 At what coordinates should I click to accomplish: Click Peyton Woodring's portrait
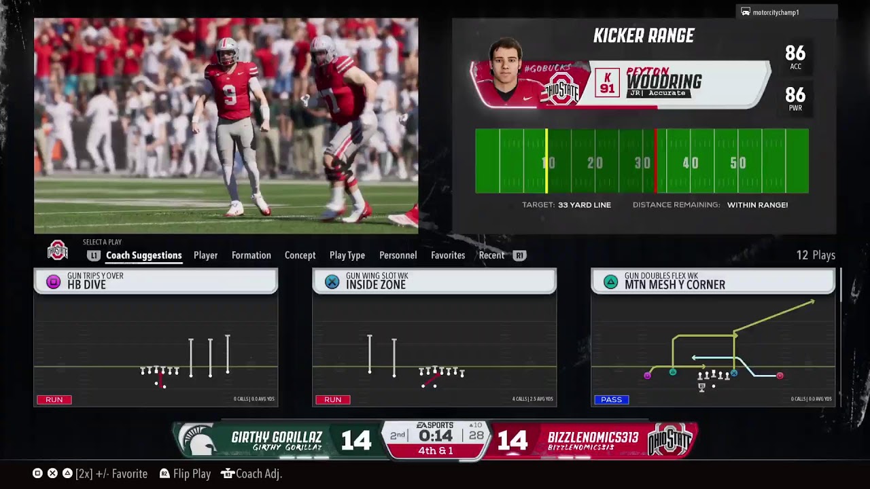click(506, 71)
